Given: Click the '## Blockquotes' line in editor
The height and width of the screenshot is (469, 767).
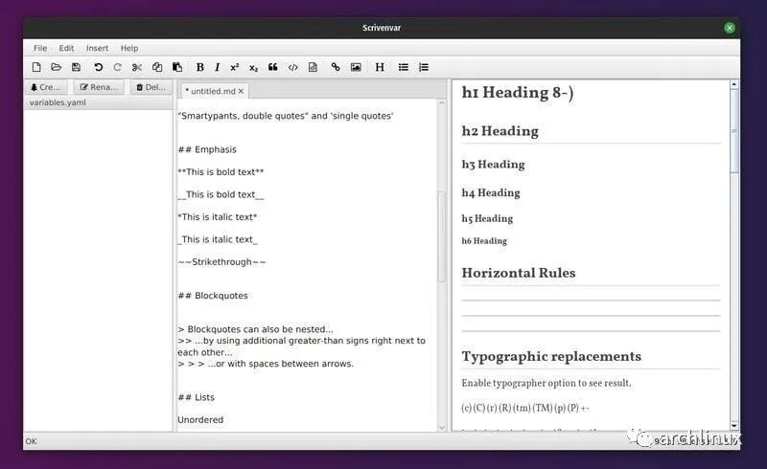Looking at the screenshot, I should click(213, 296).
